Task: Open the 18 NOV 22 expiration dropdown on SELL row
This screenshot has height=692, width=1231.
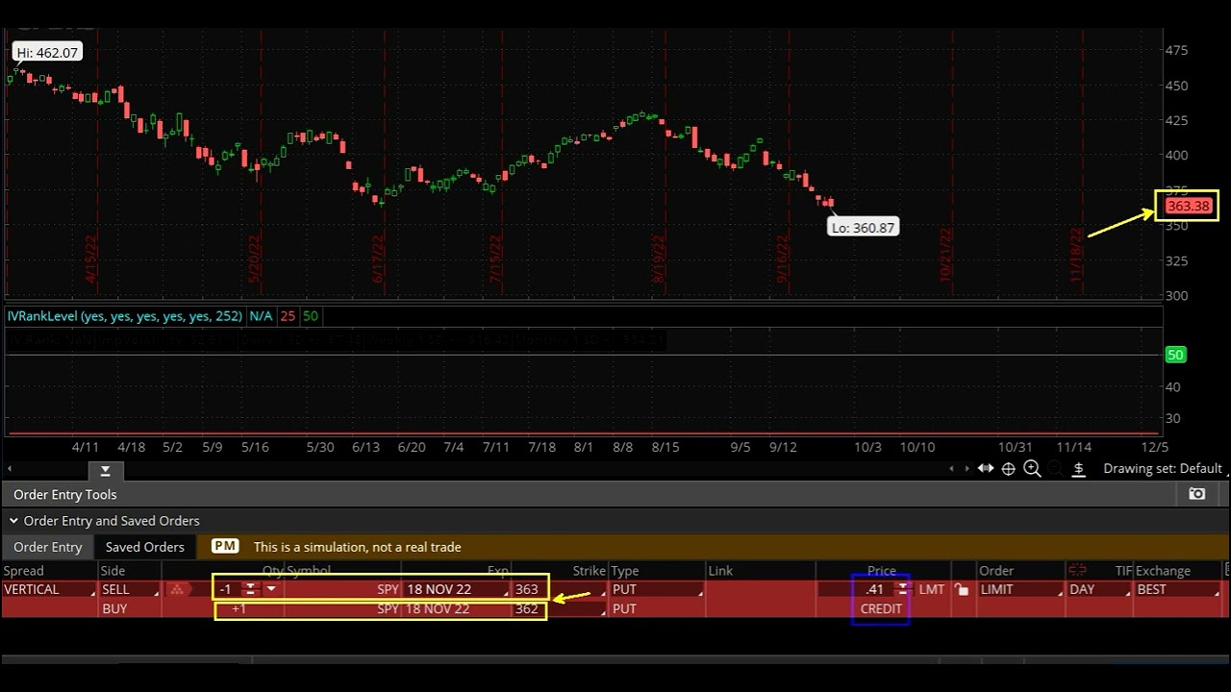Action: (x=457, y=589)
